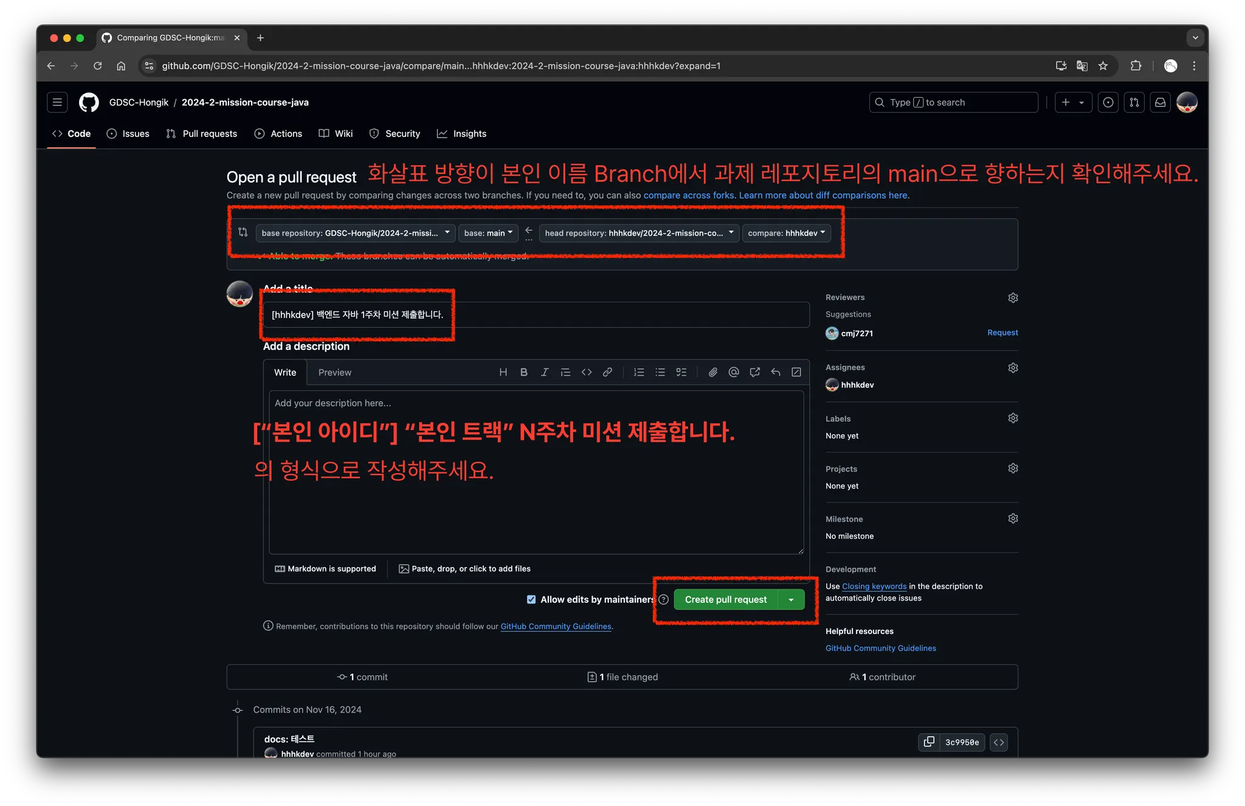Click the Create pull request button
The height and width of the screenshot is (806, 1245).
(725, 599)
